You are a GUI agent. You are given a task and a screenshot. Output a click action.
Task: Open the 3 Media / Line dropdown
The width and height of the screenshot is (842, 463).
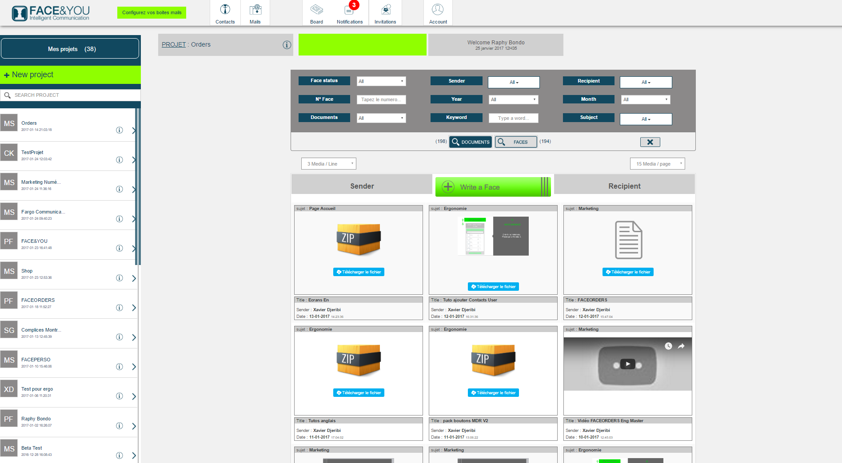[328, 164]
